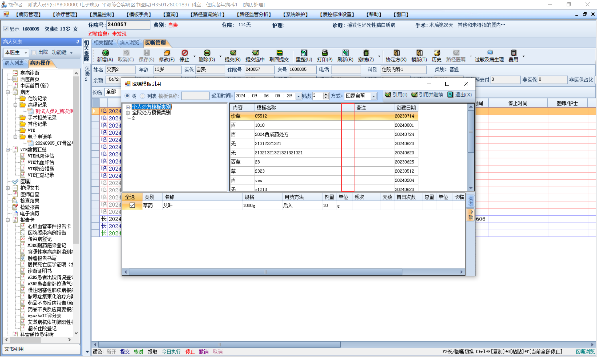Open the 历史 history icon
The width and height of the screenshot is (597, 357).
(x=437, y=53)
